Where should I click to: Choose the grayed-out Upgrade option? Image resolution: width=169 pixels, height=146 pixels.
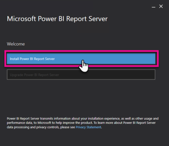[81, 75]
